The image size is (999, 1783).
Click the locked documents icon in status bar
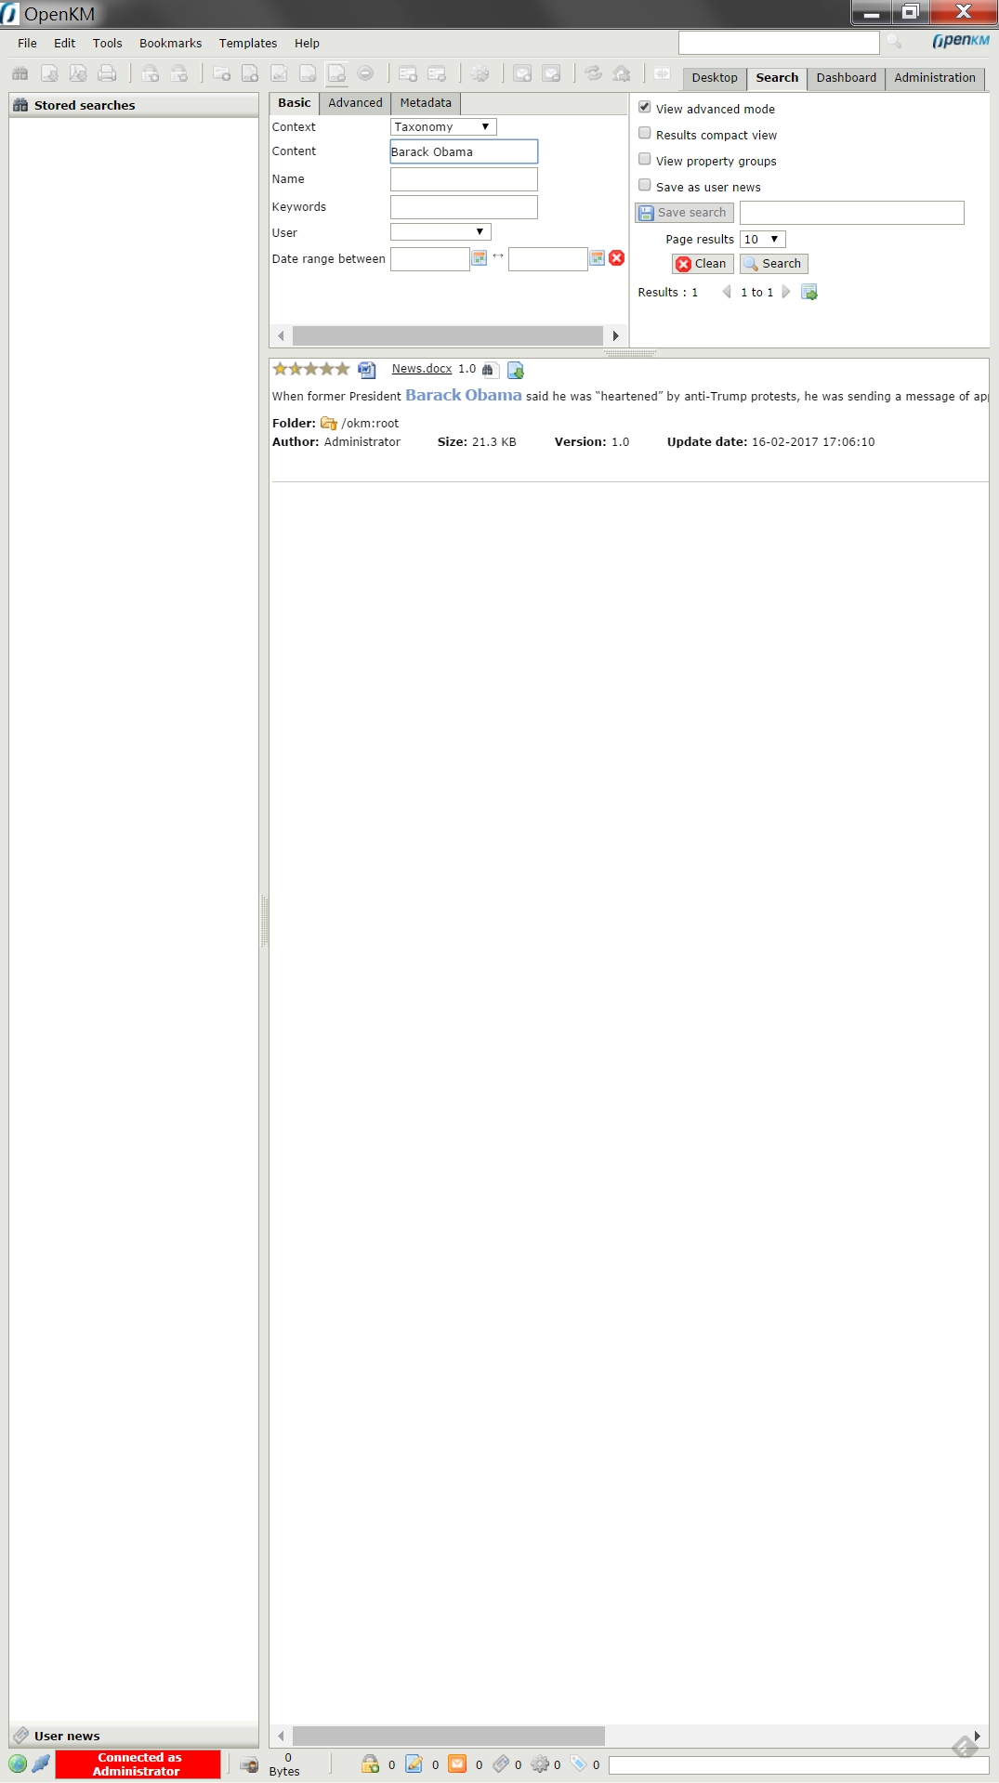point(370,1763)
